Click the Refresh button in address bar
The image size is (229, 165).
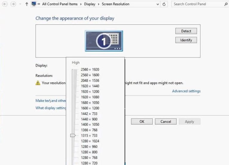tap(164, 4)
